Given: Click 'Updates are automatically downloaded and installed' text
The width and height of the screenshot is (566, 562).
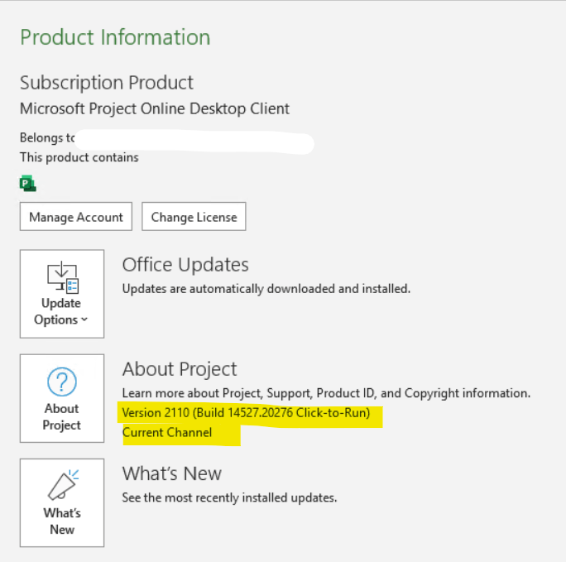Looking at the screenshot, I should coord(266,289).
